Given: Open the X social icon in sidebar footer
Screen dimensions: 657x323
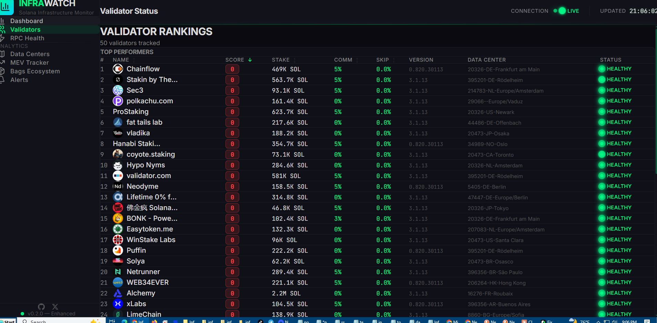Looking at the screenshot, I should click(x=55, y=306).
